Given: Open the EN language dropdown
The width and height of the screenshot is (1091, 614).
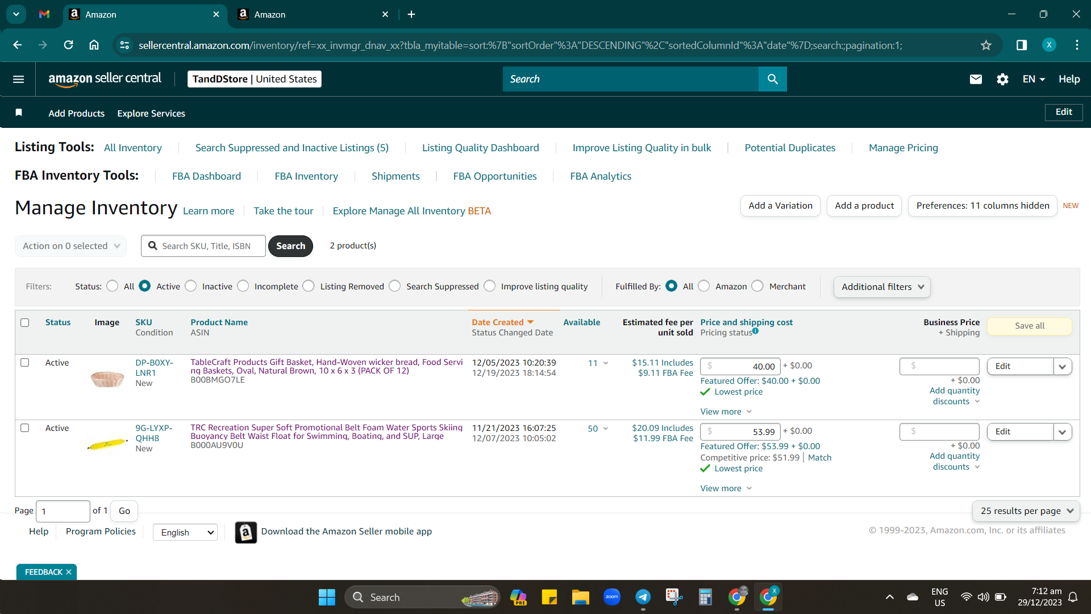Looking at the screenshot, I should tap(1034, 79).
